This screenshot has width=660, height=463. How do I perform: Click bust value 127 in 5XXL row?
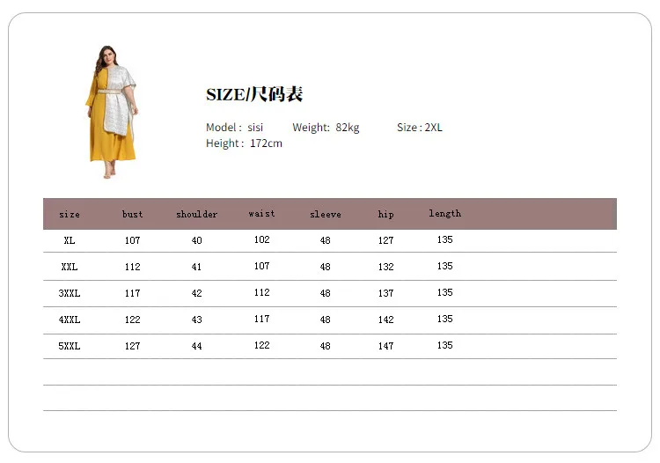pyautogui.click(x=133, y=346)
